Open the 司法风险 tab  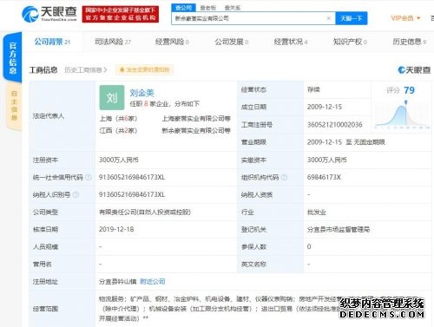[x=113, y=42]
